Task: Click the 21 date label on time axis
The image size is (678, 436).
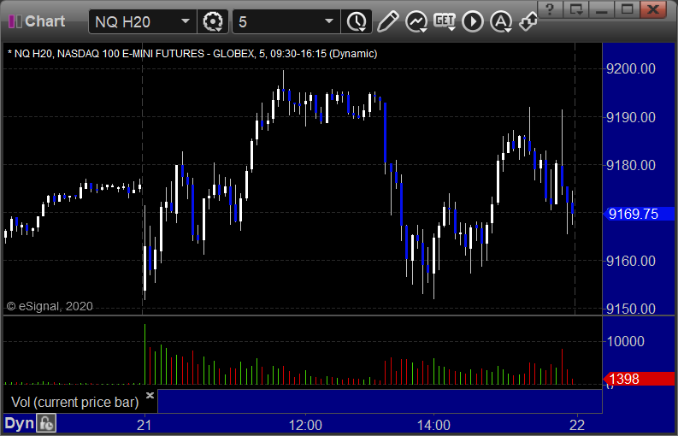Action: [x=144, y=425]
